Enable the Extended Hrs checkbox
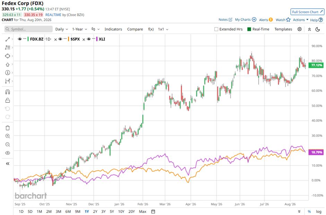This screenshot has width=326, height=215. pos(216,29)
